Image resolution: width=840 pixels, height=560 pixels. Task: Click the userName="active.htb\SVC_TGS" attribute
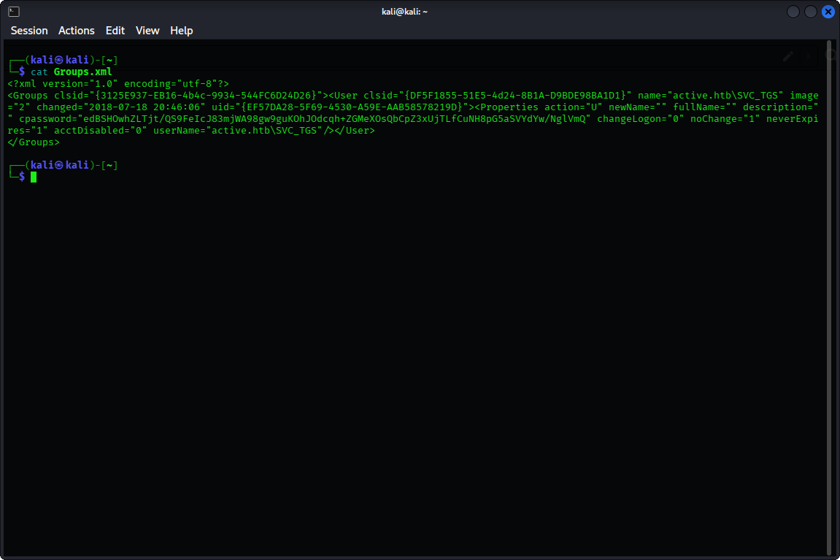tap(238, 131)
